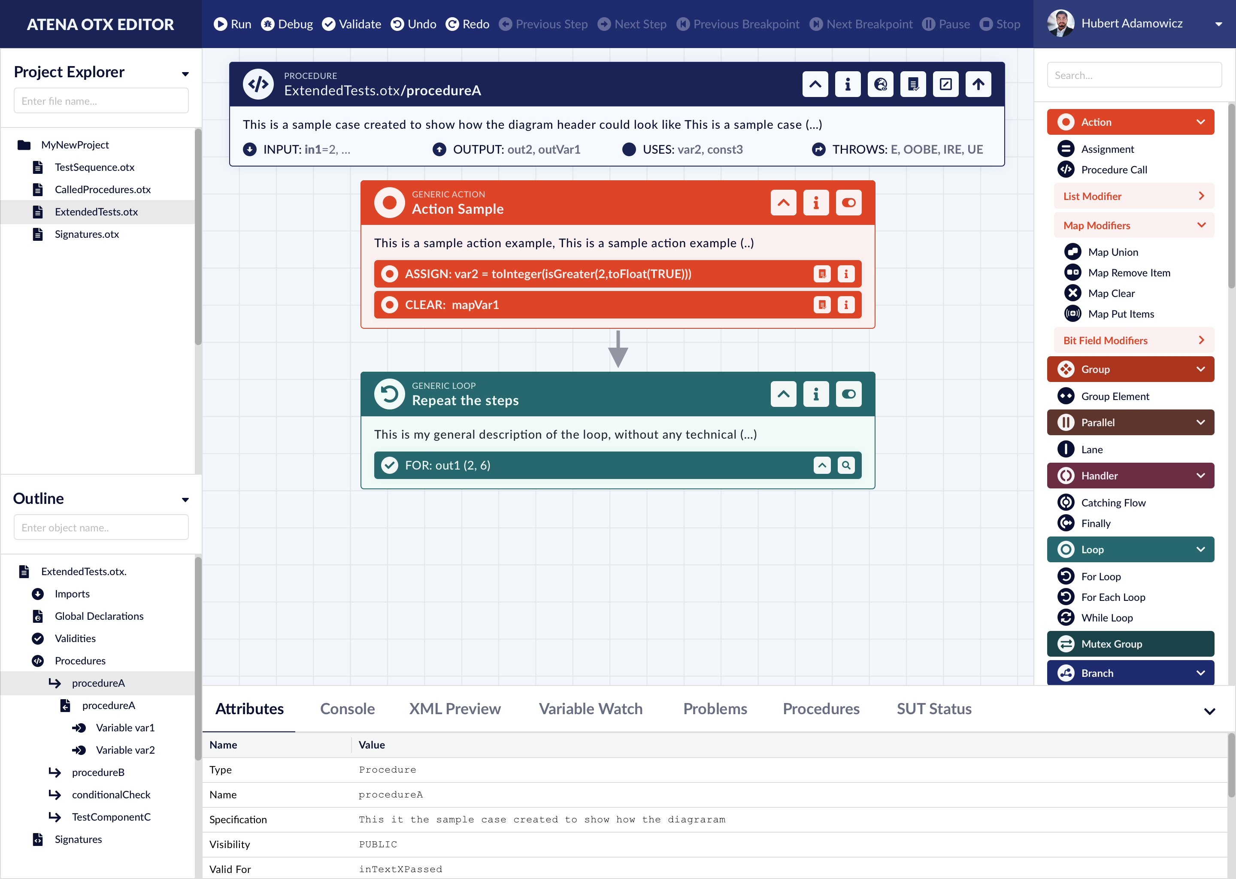Toggle the Repeat the steps loop switch
This screenshot has width=1236, height=879.
pos(848,394)
